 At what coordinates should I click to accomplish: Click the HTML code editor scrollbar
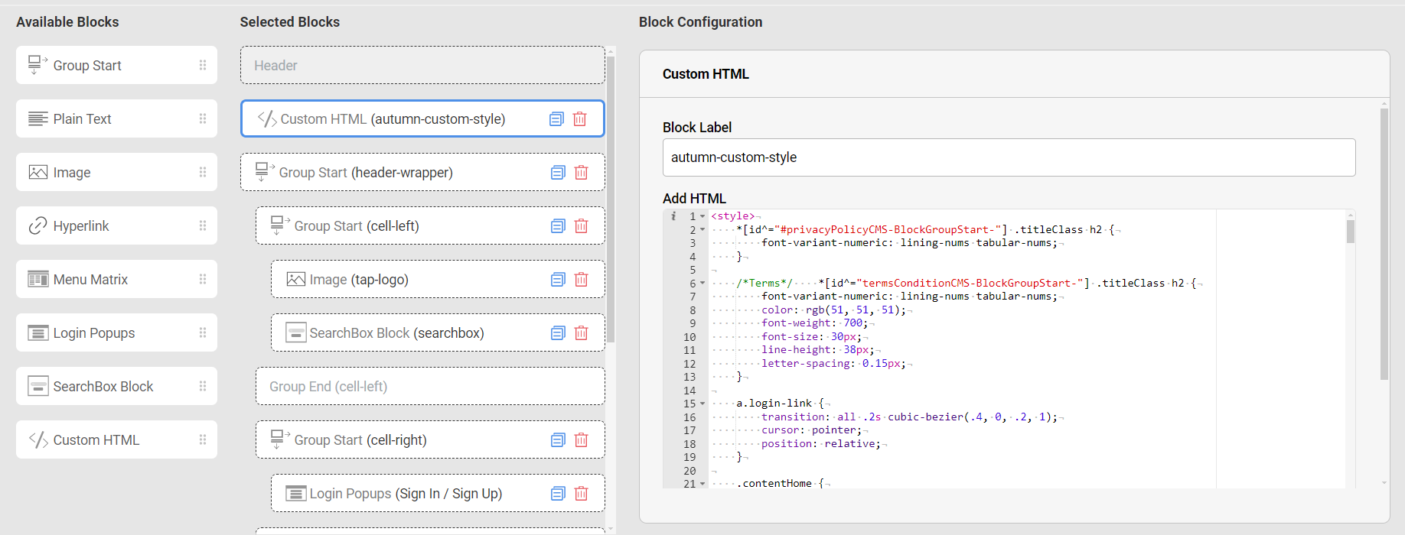1351,232
